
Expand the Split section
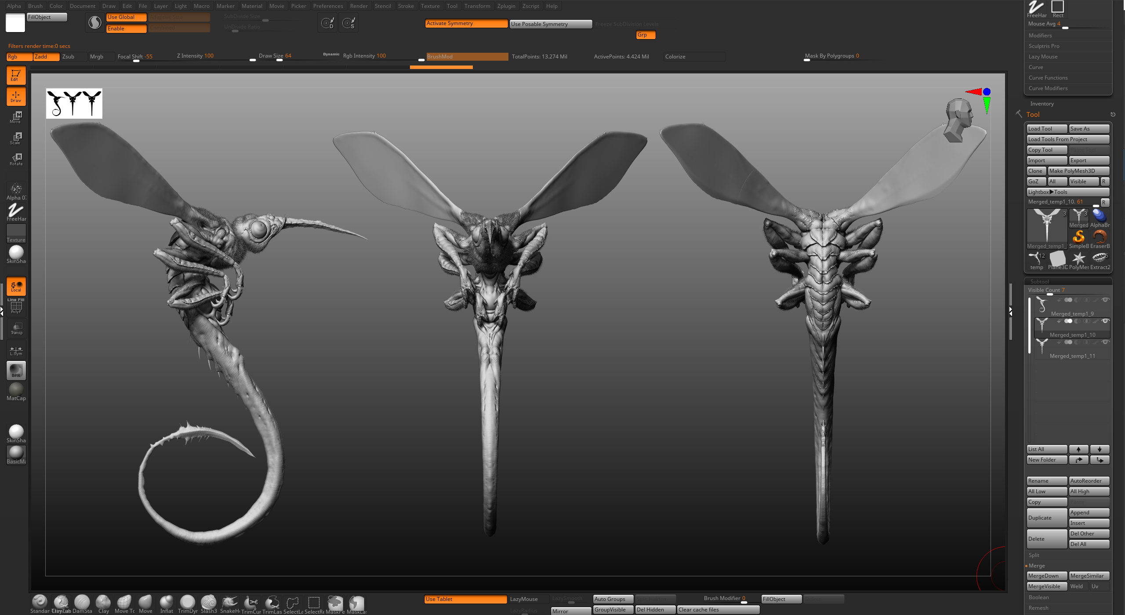[1034, 555]
